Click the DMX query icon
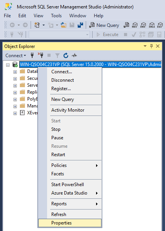The image size is (165, 231). [x=143, y=25]
